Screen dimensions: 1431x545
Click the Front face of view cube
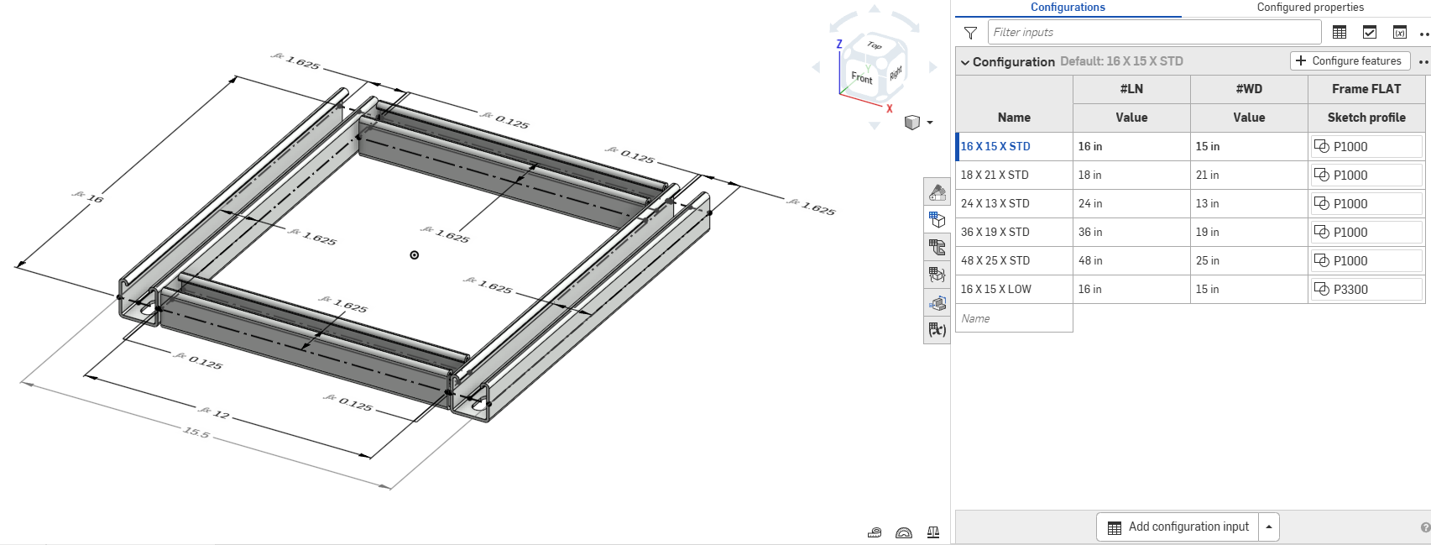(x=862, y=77)
